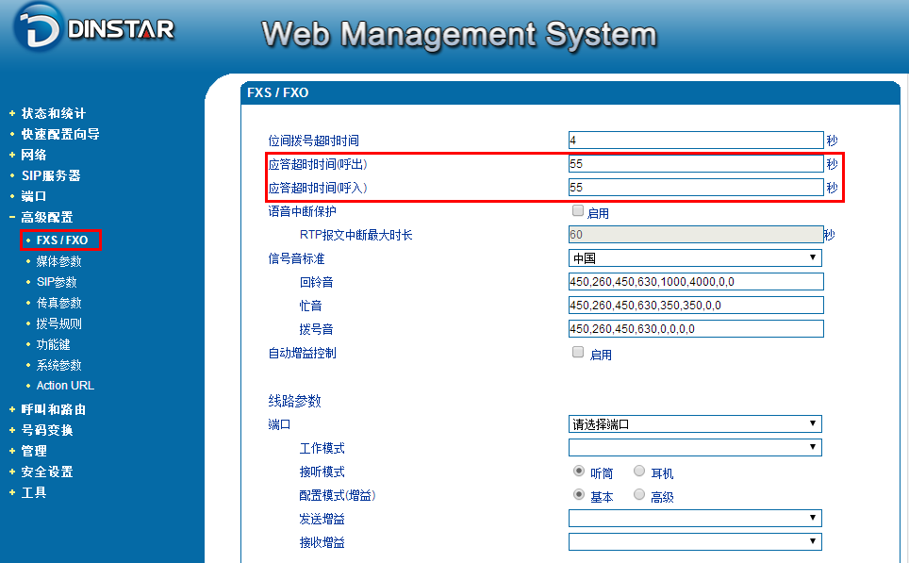Open the 拨号规则 settings page
909x563 pixels.
pyautogui.click(x=58, y=323)
